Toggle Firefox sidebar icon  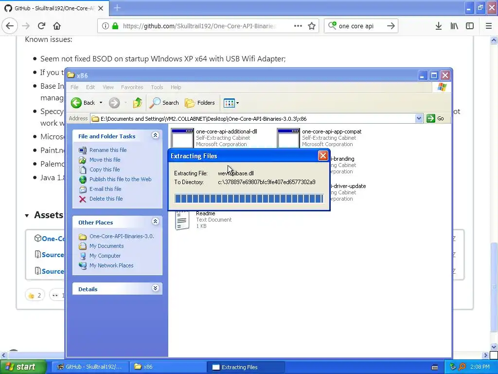[470, 26]
